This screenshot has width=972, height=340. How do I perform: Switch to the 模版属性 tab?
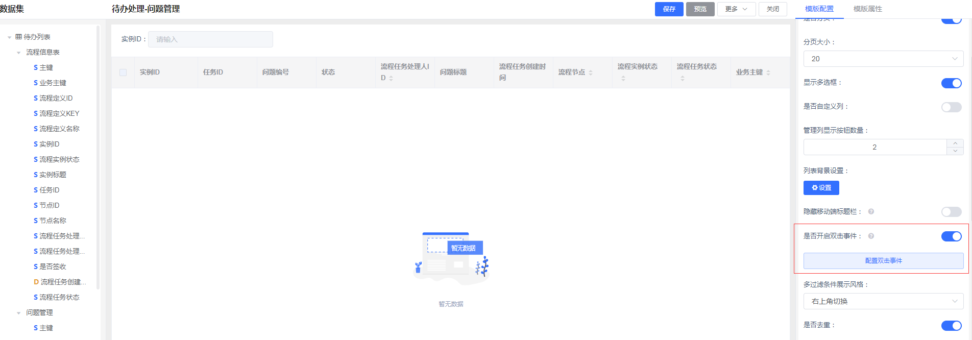[867, 9]
